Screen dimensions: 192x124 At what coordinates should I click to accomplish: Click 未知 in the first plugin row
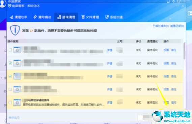click(x=138, y=50)
